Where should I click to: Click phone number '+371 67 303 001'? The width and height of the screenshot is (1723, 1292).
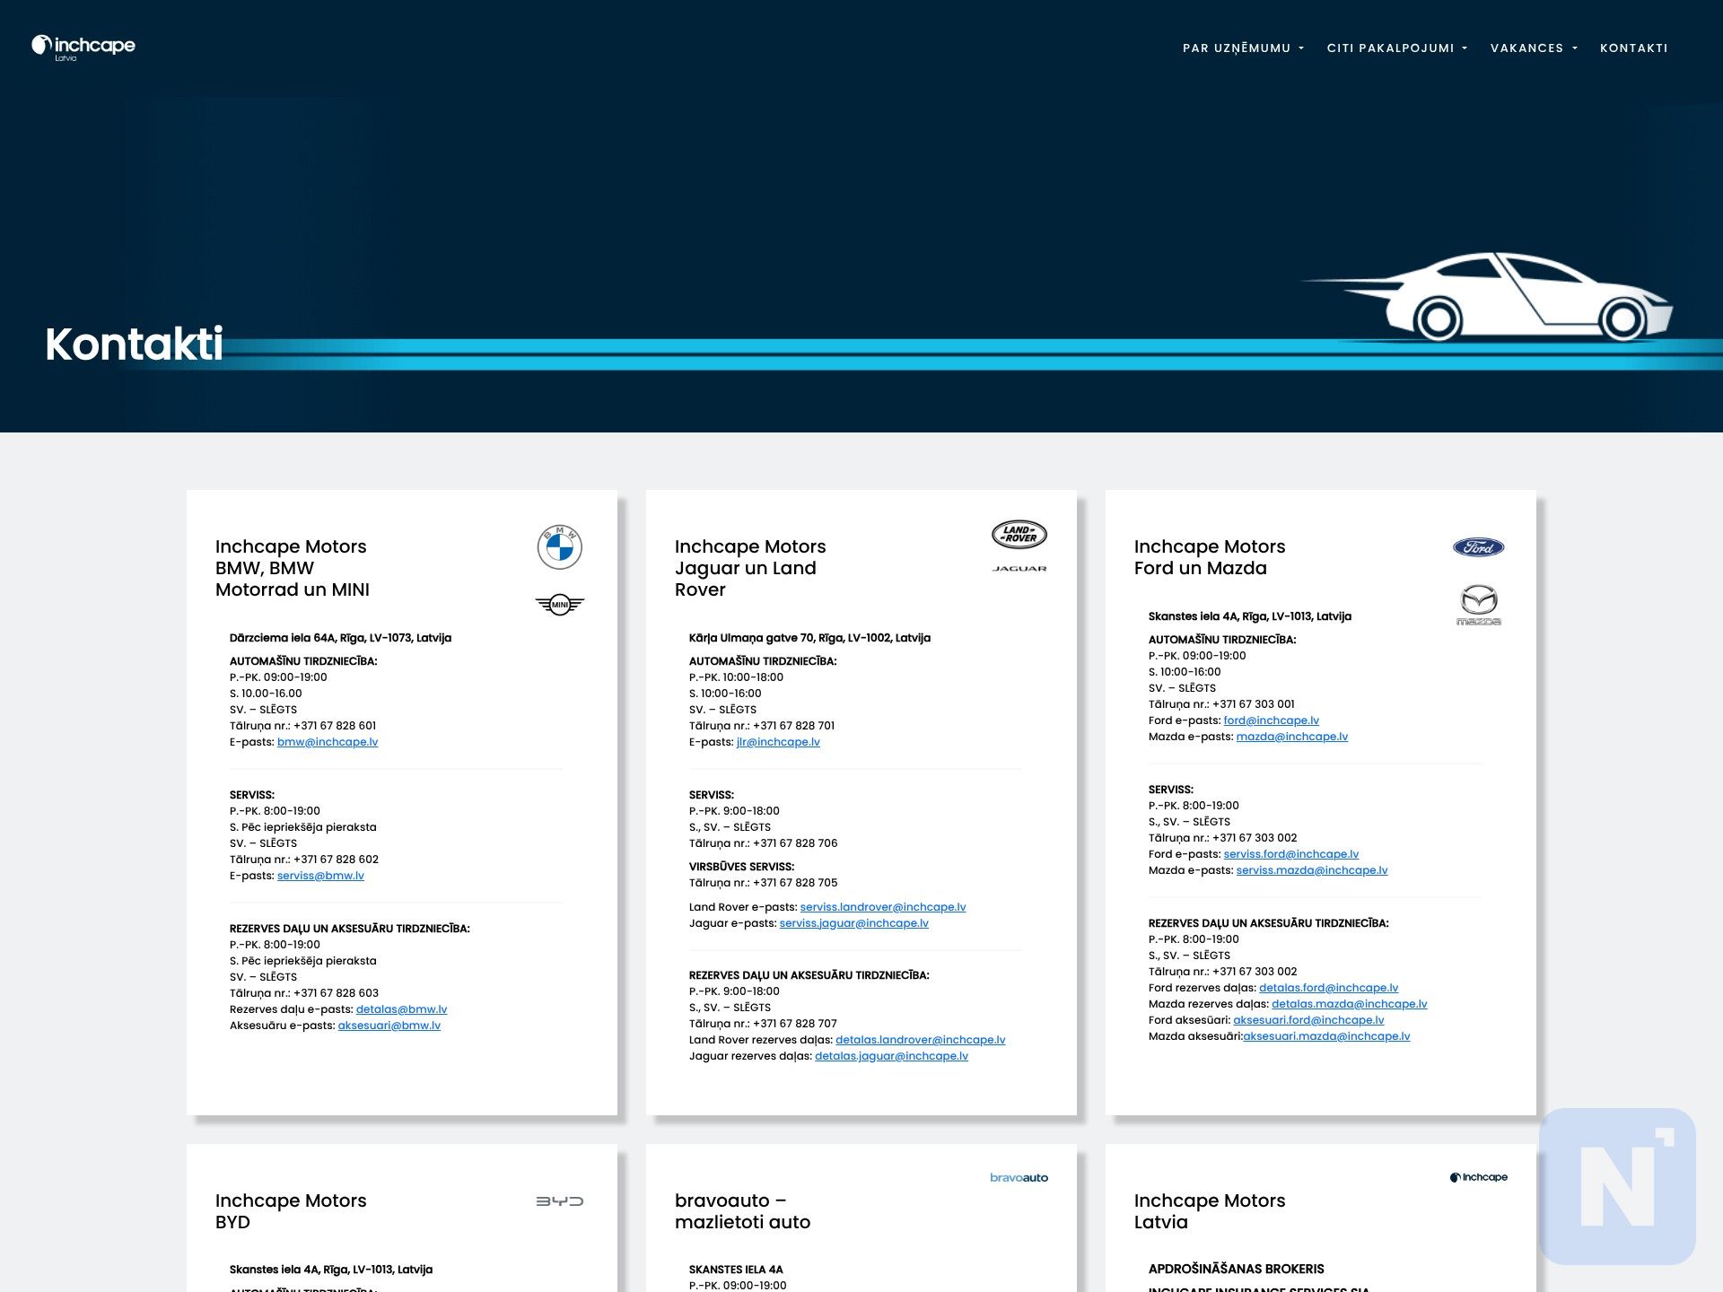(x=1253, y=704)
